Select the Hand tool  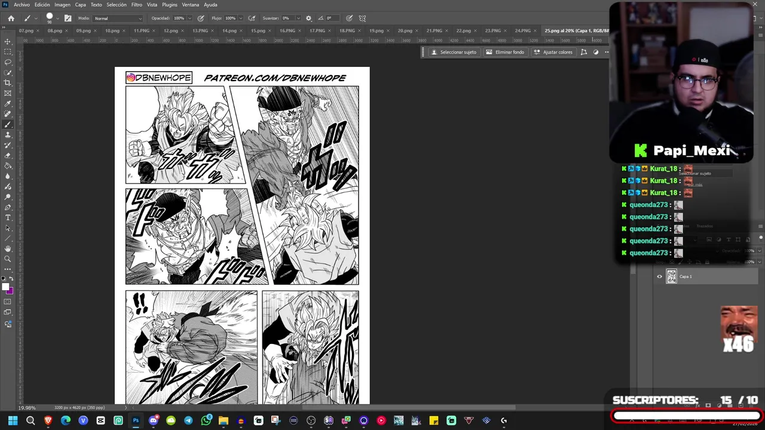click(8, 248)
